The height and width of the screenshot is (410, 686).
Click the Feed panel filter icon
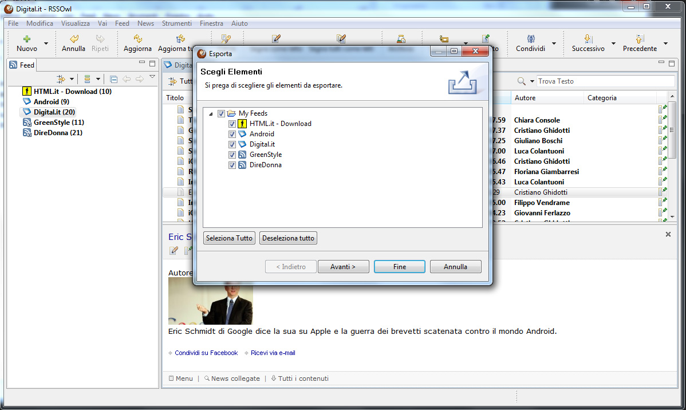coord(61,79)
